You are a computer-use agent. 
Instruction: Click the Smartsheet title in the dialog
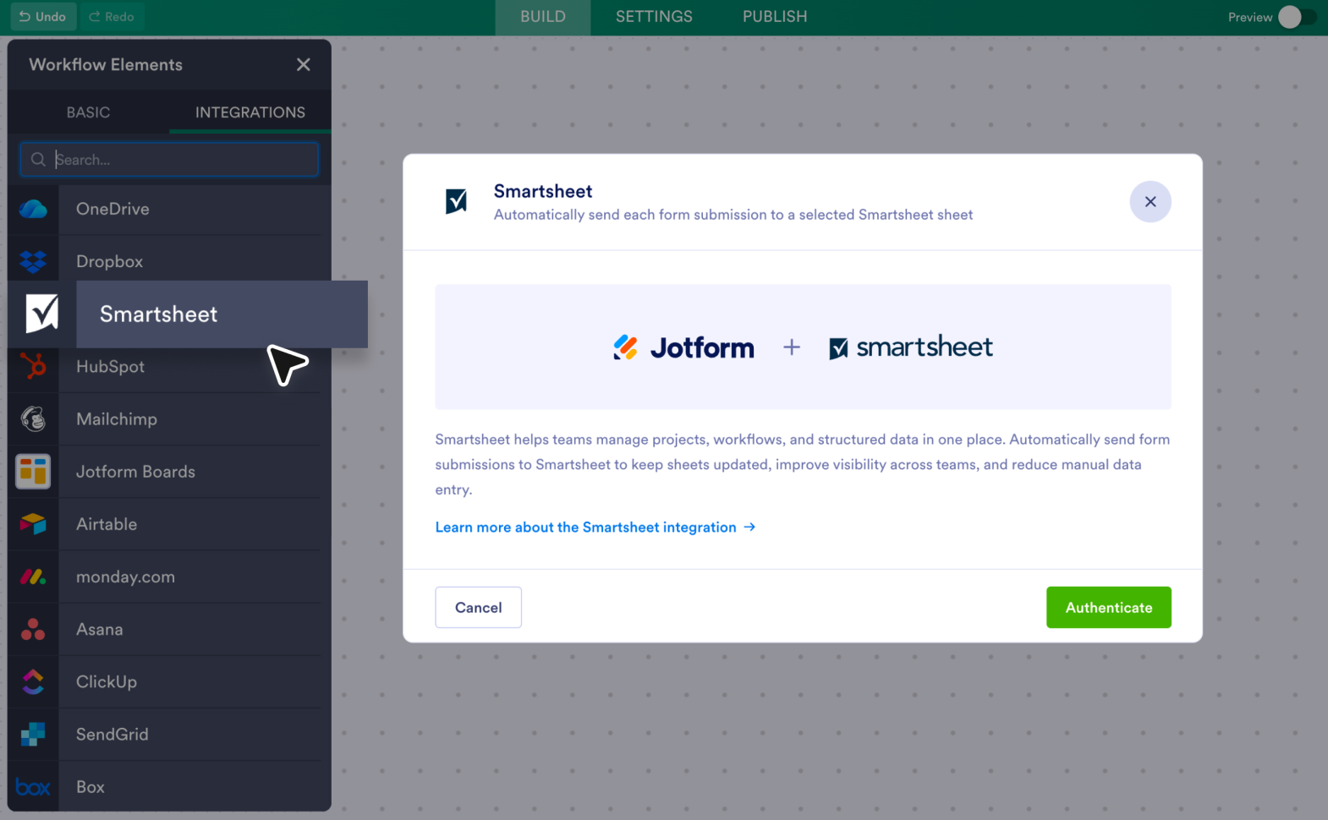pyautogui.click(x=543, y=191)
